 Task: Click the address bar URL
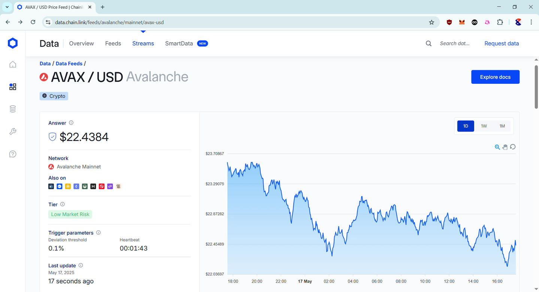click(x=109, y=22)
